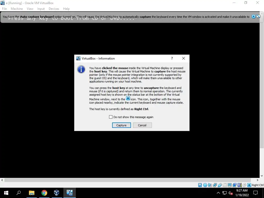This screenshot has width=264, height=198.
Task: Open the taskbar clock and date
Action: pos(242,193)
